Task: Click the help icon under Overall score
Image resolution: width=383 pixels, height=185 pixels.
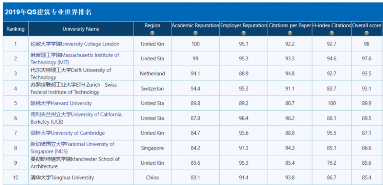Action: [366, 33]
